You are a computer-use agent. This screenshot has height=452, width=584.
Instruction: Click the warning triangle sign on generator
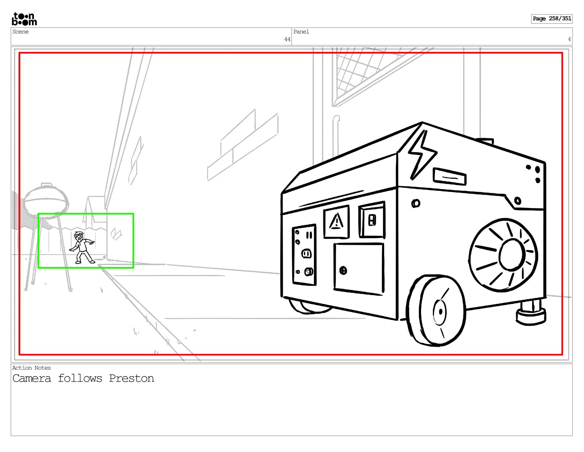[336, 222]
